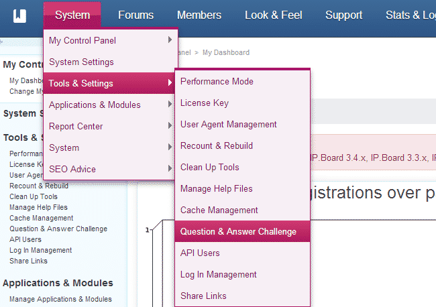Expand My Control Panel submenu arrow

coord(170,40)
